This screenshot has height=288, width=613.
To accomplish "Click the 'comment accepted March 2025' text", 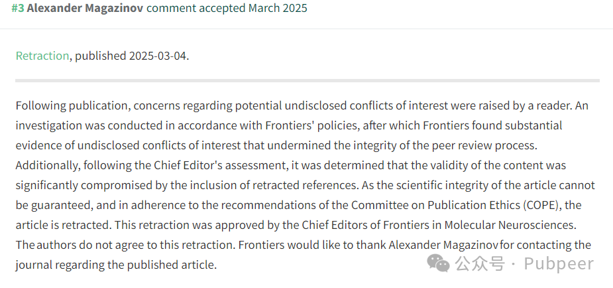I will [227, 8].
